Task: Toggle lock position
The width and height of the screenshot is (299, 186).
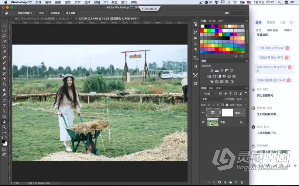Action: tap(218, 104)
